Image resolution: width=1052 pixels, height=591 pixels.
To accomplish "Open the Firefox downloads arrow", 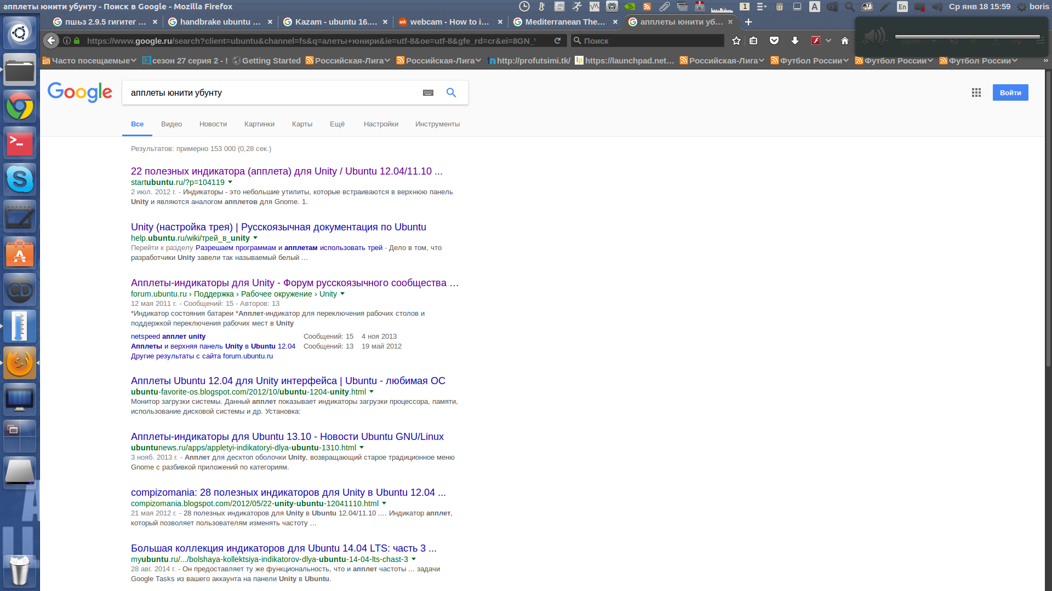I will 795,41.
